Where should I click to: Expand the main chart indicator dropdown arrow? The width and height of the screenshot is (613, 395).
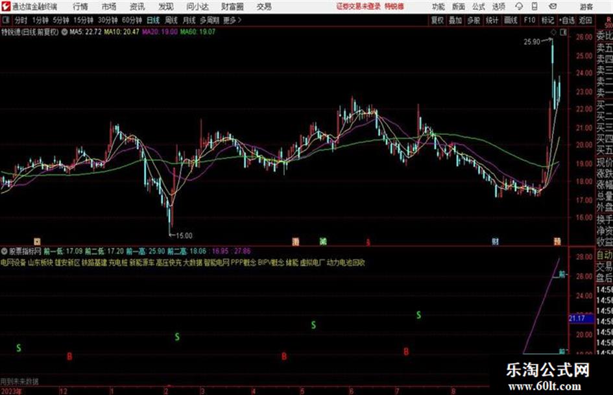coord(64,32)
